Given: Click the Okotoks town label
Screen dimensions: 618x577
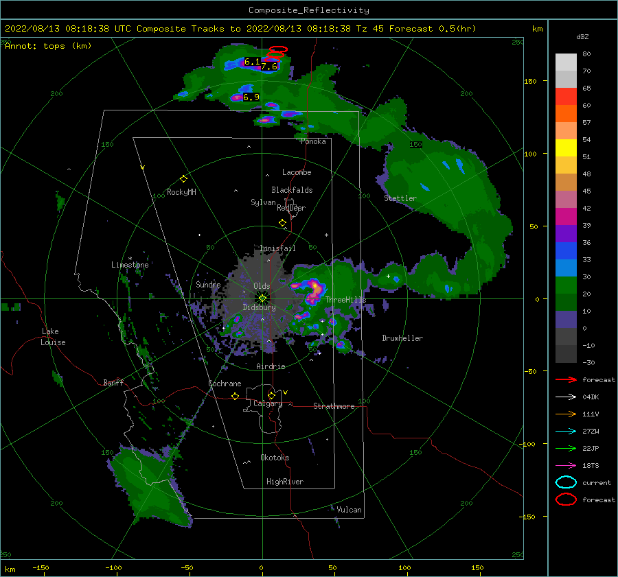Looking at the screenshot, I should (x=275, y=458).
